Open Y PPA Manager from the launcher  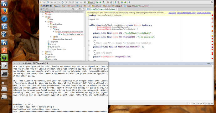[x=4, y=26]
